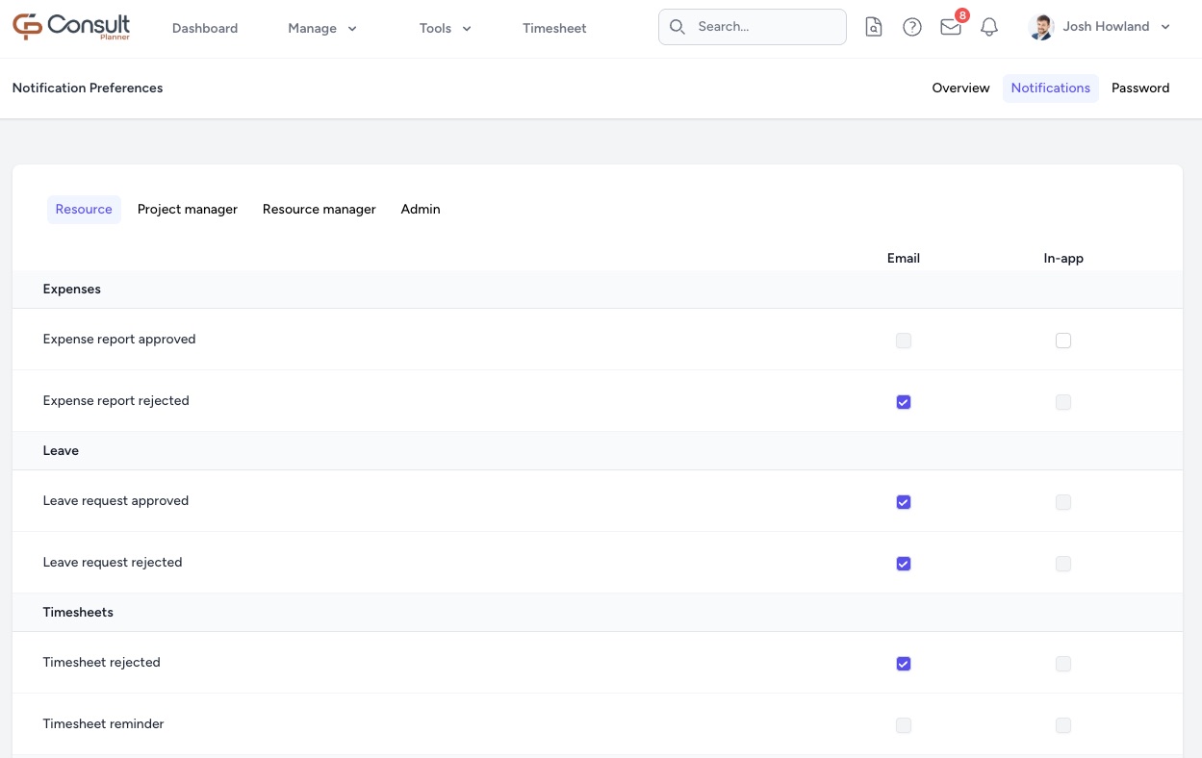Go to the Dashboard page
Screen dimensions: 1202x758
point(205,29)
